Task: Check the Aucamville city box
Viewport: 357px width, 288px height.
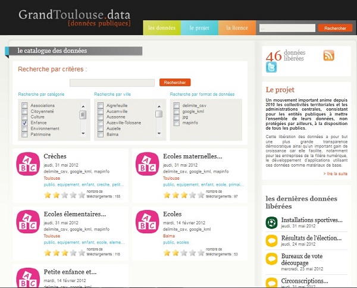Action: point(101,111)
